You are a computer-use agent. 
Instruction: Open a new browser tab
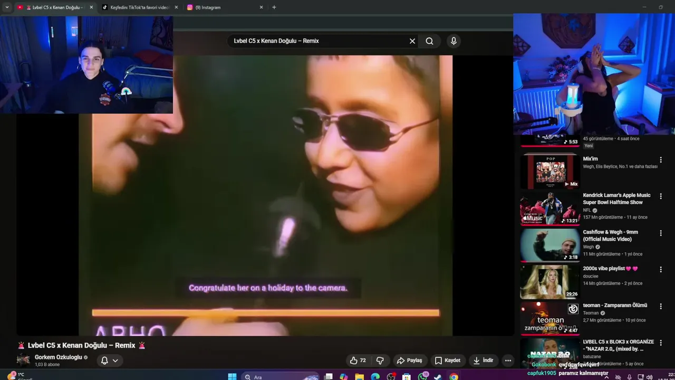click(x=274, y=7)
